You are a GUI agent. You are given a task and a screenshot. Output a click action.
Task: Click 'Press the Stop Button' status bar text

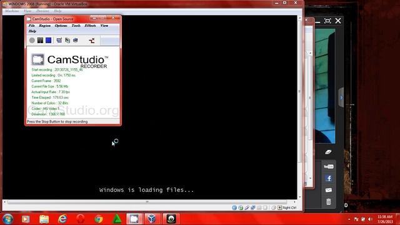point(57,122)
